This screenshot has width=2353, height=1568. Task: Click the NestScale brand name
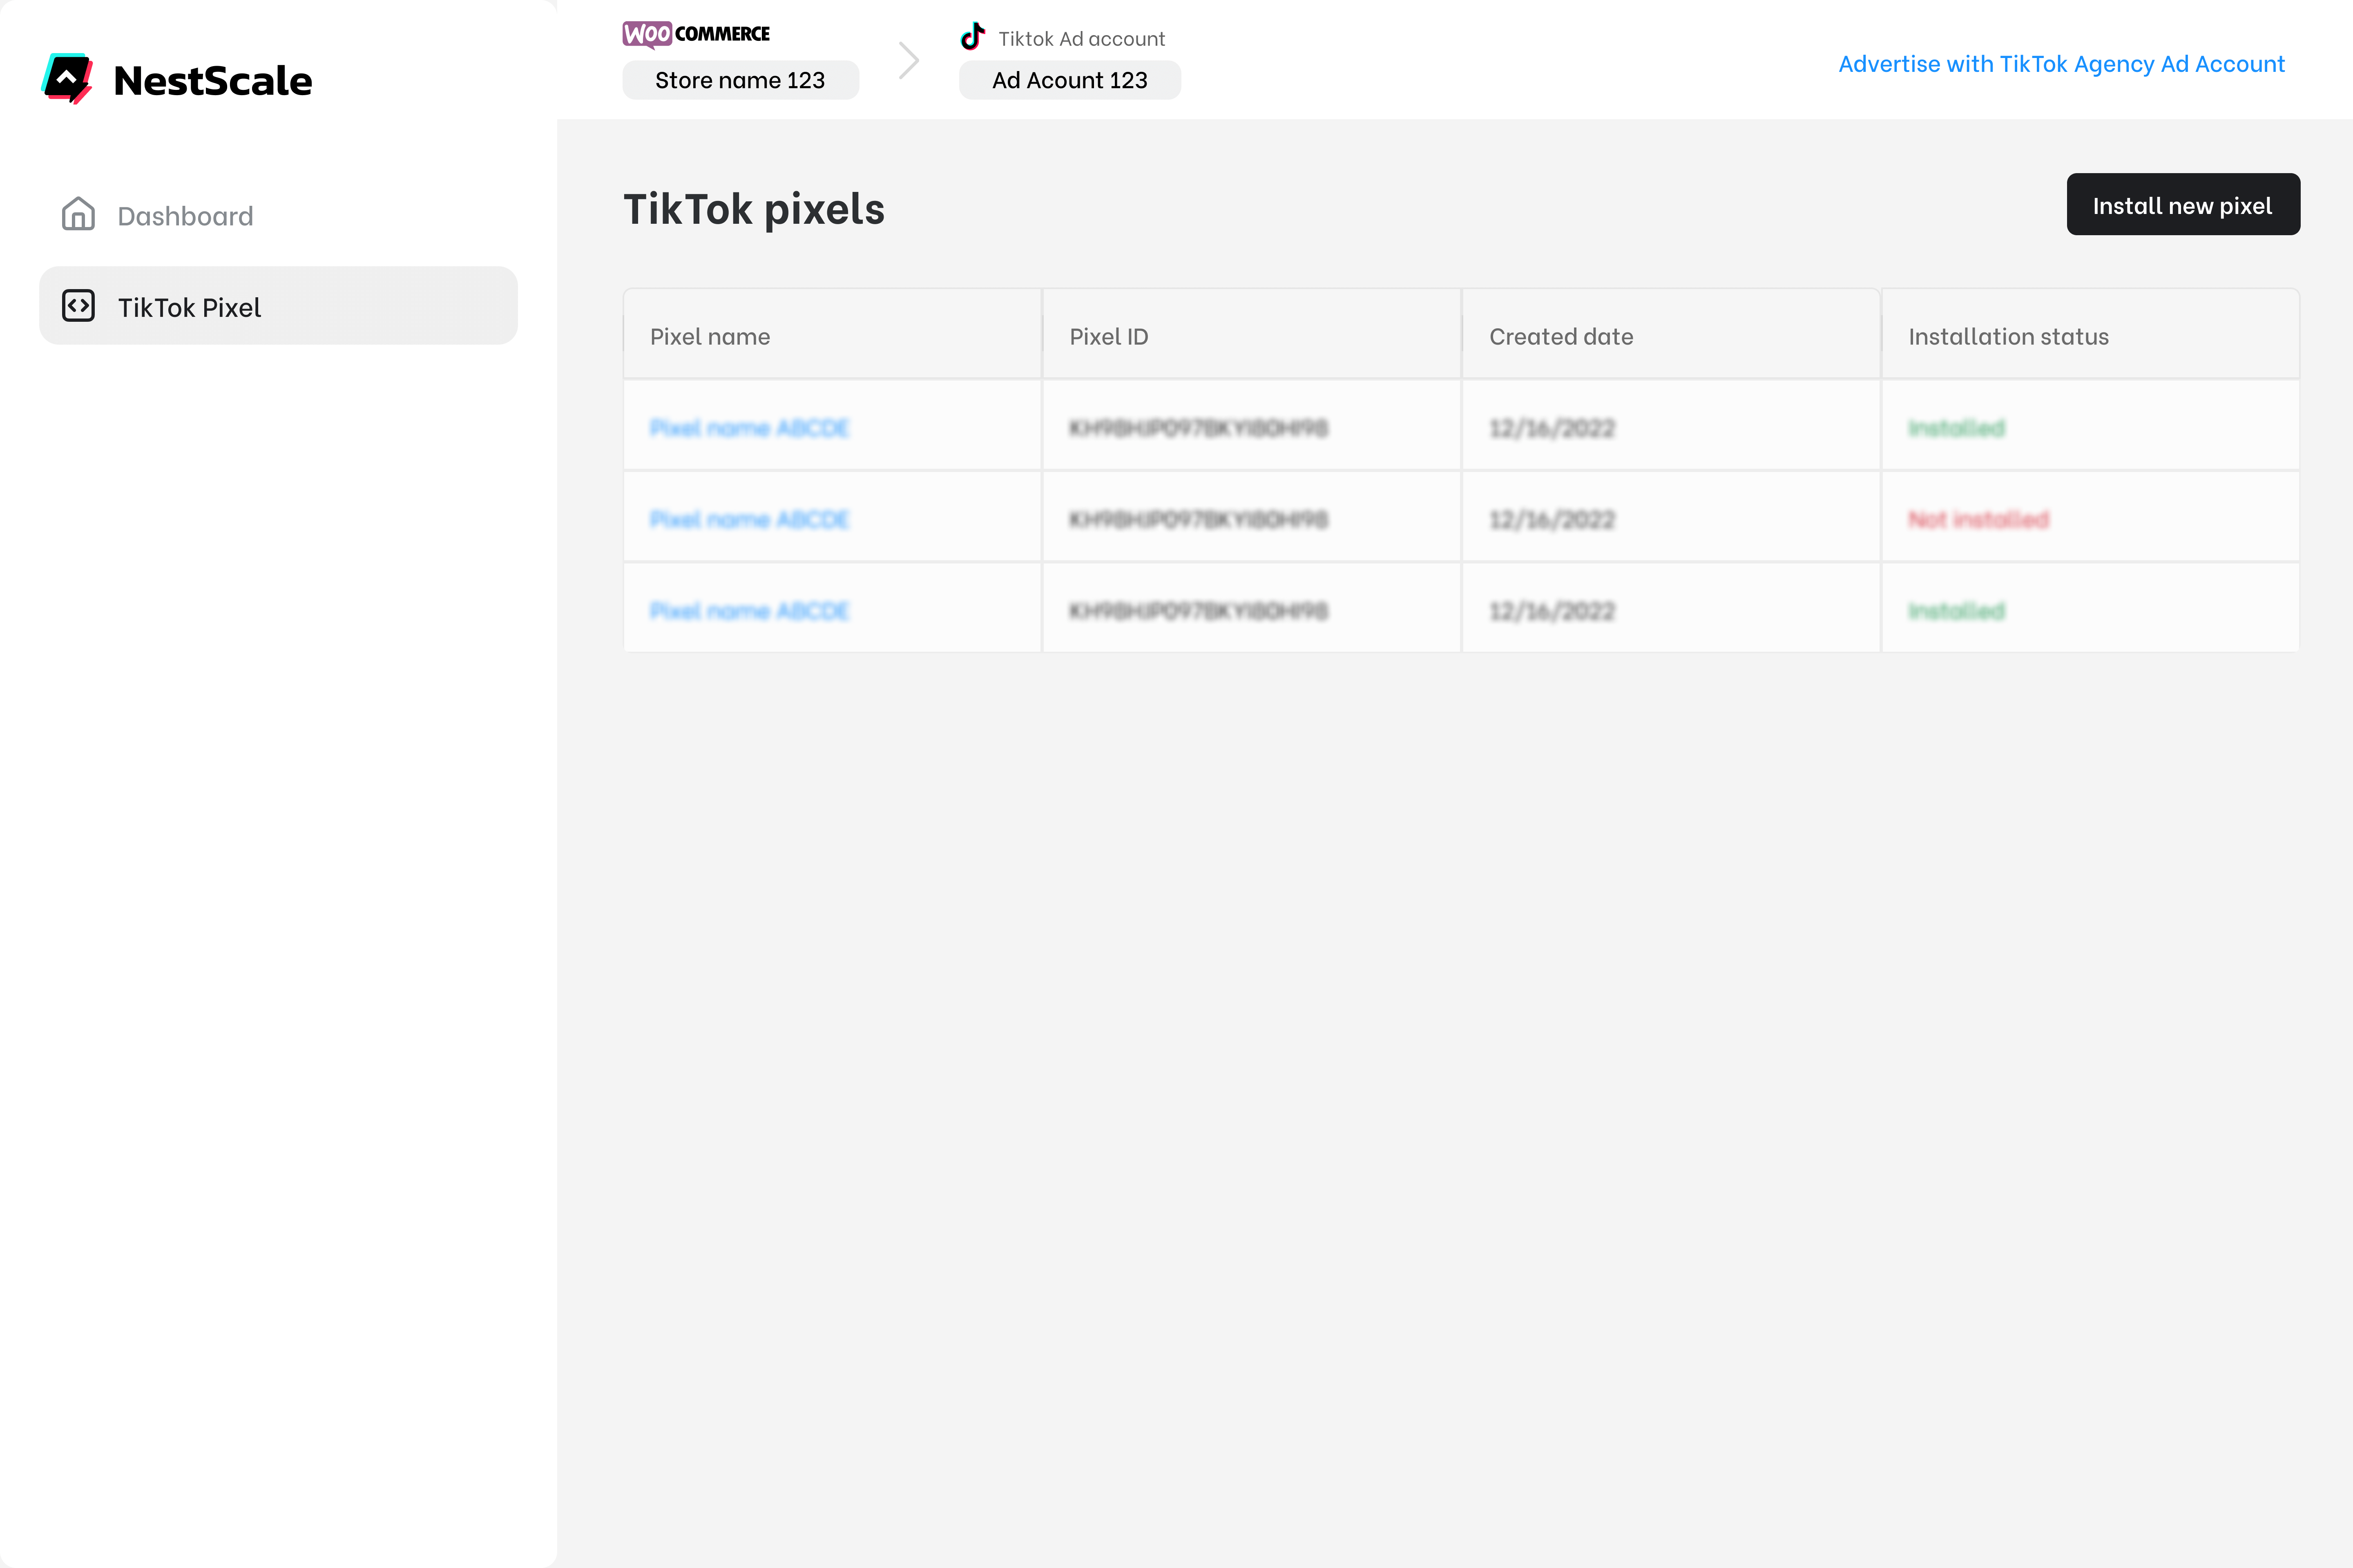[213, 80]
